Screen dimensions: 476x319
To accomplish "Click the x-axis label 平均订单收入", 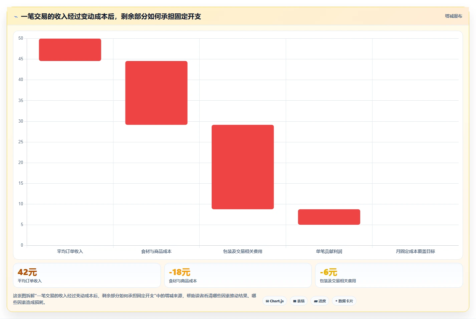I will point(70,251).
